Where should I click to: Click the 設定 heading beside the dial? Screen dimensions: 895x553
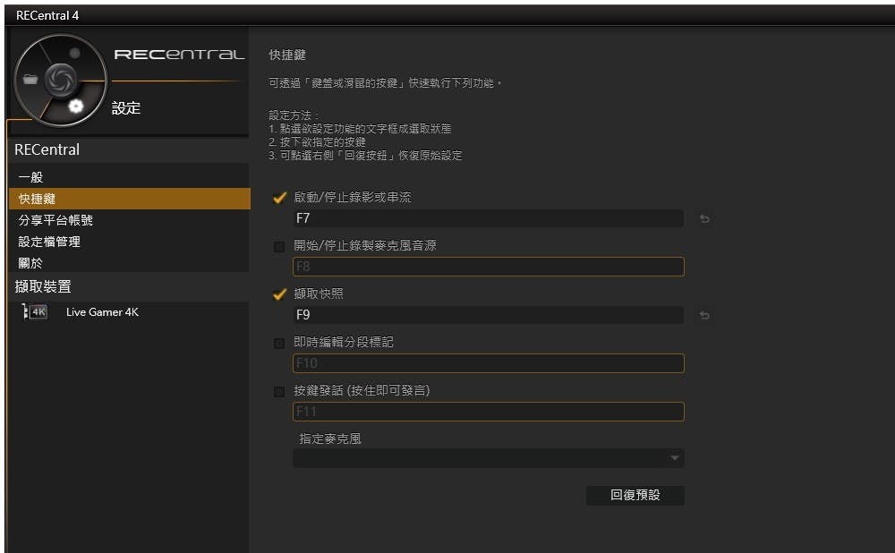pos(126,108)
